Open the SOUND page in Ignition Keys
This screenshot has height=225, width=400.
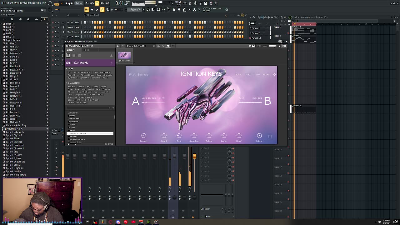[x=239, y=74]
